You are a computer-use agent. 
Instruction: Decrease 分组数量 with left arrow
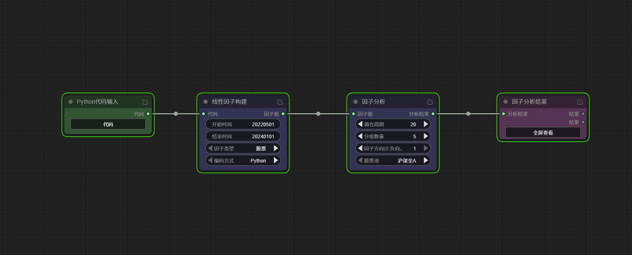point(360,136)
